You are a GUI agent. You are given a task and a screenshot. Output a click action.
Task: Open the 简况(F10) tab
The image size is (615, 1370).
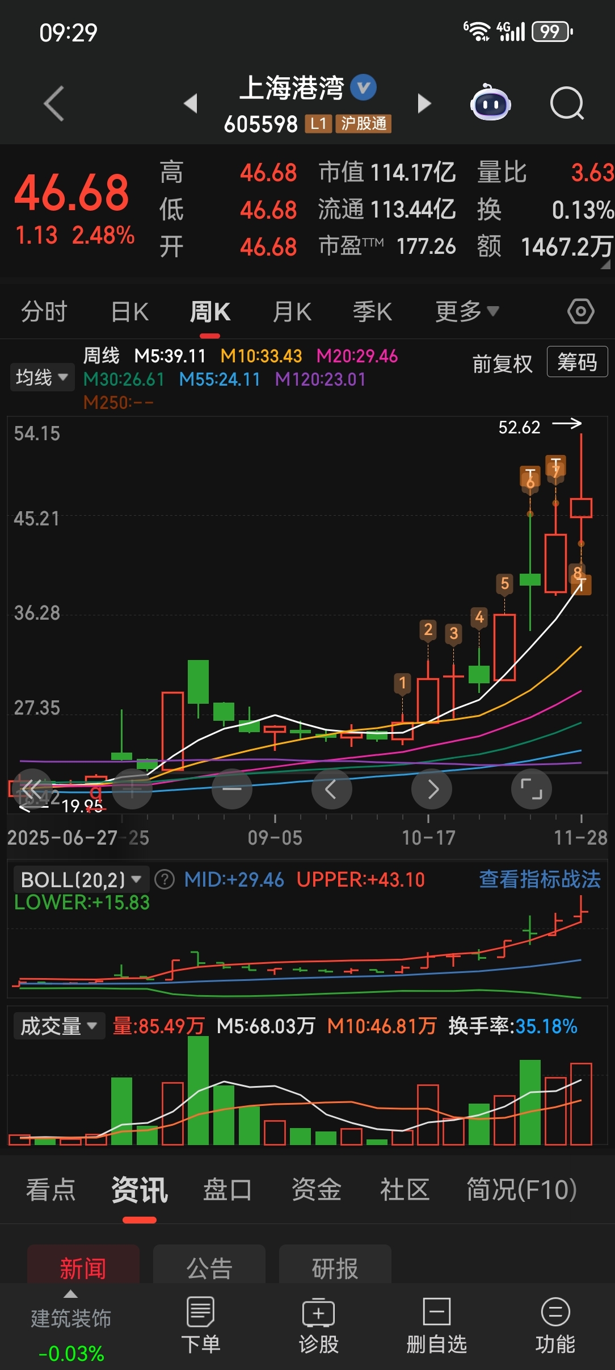[521, 1189]
